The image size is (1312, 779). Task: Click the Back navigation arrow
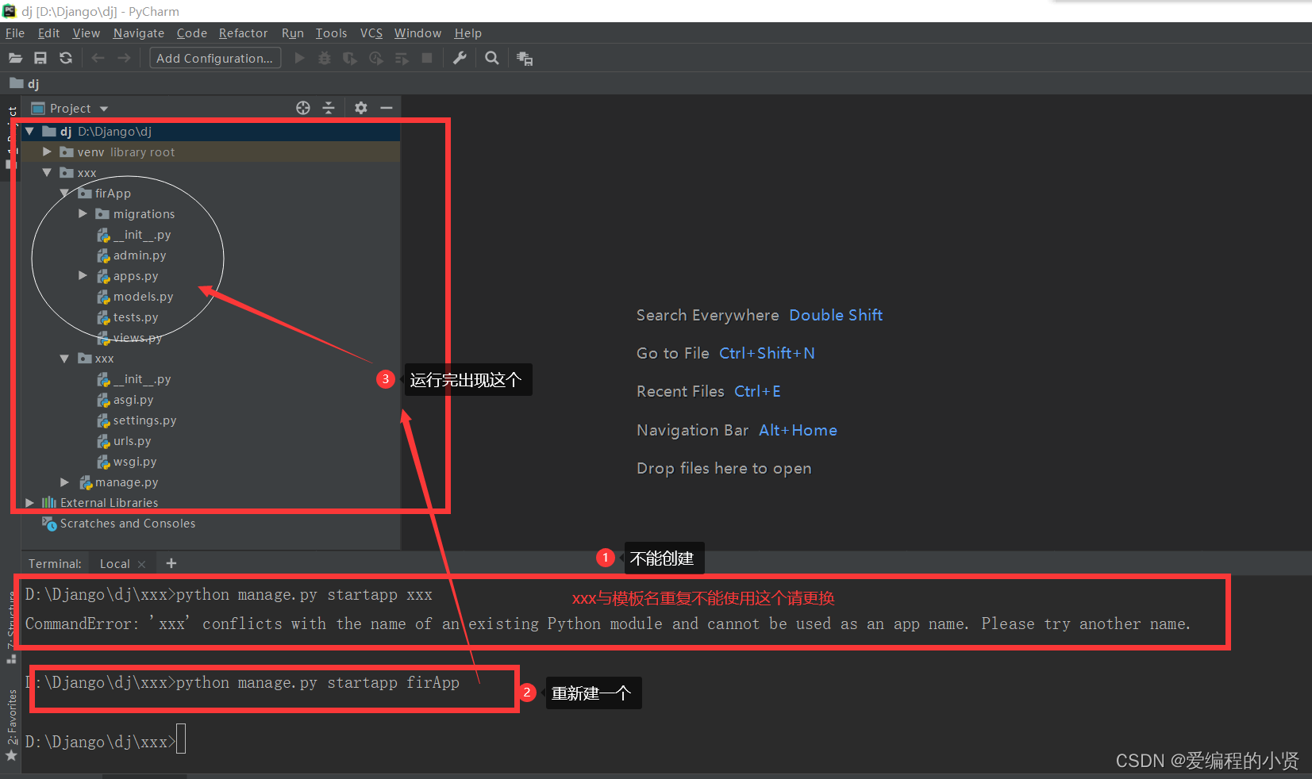coord(98,58)
